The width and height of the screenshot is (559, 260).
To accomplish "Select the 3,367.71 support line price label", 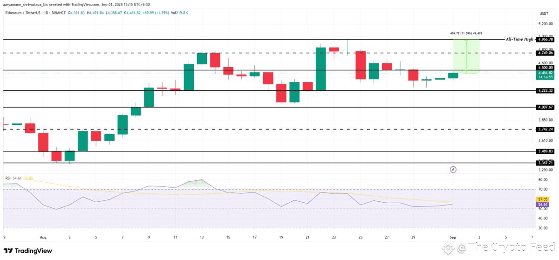I will pos(545,163).
